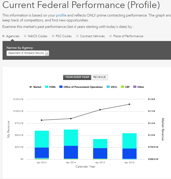171x179 pixels.
Task: Pick the Contract Vehicles radio option
Action: pos(77,36)
